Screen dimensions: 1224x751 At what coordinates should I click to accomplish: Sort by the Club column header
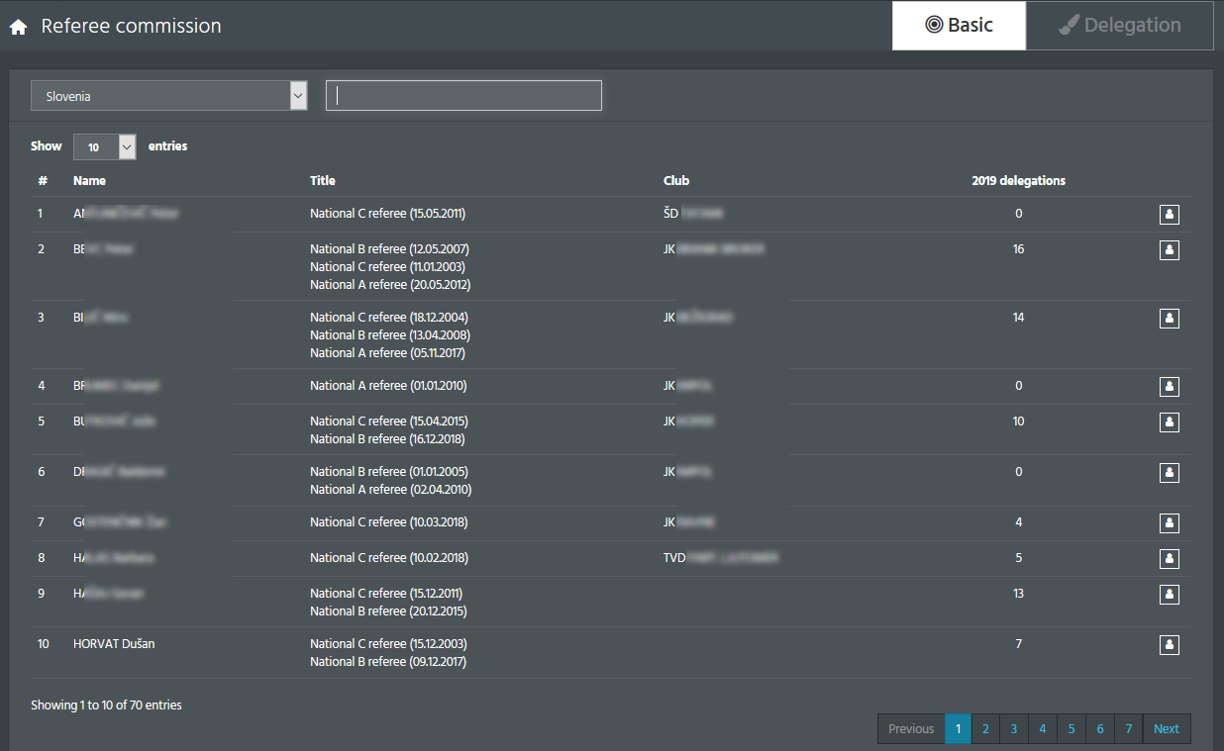point(676,181)
